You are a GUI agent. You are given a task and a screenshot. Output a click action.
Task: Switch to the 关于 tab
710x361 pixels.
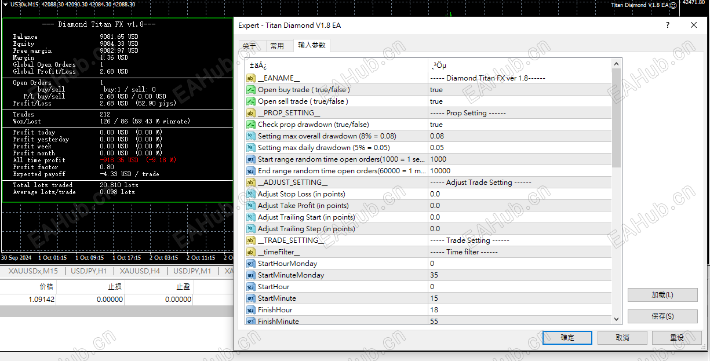pyautogui.click(x=249, y=46)
